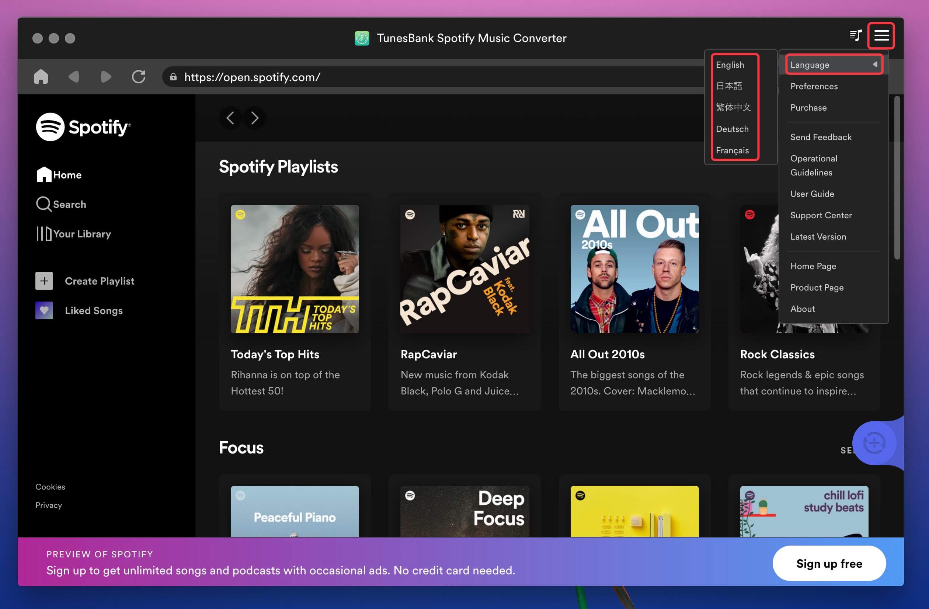Go back with Spotify chevron left
This screenshot has height=609, width=929.
click(230, 118)
